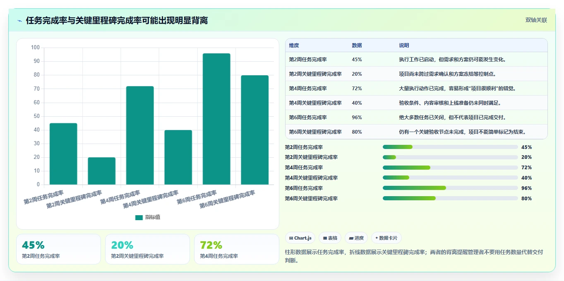This screenshot has width=564, height=281.
Task: Click the table cell 第4周任务完成率
Action: point(308,89)
